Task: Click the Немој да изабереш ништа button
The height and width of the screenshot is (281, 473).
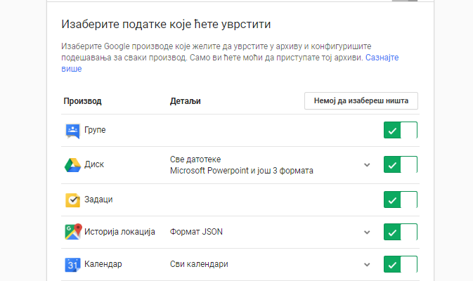Action: [x=361, y=100]
